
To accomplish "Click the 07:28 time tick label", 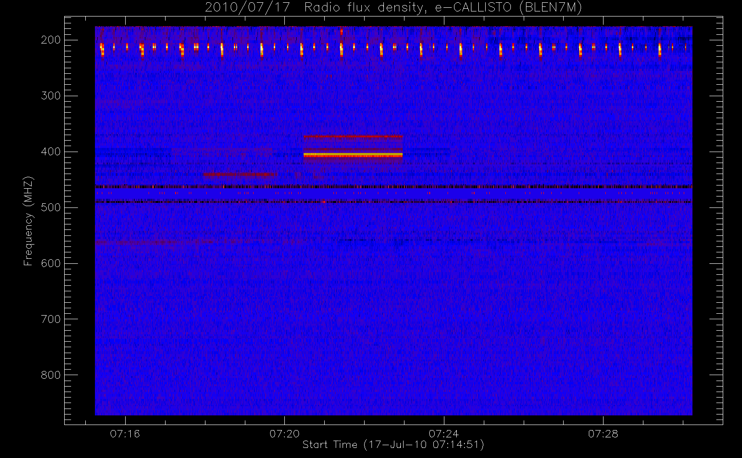I will 603,434.
